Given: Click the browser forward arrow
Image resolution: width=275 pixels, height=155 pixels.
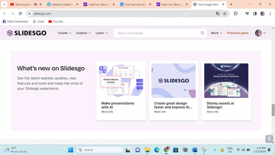Looking at the screenshot, I should pos(12,13).
